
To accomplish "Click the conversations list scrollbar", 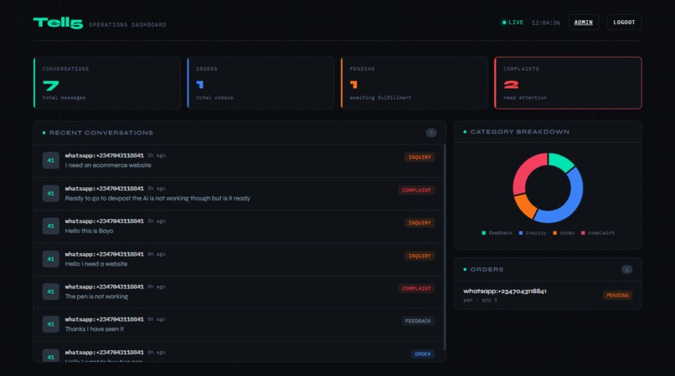I will coord(444,247).
